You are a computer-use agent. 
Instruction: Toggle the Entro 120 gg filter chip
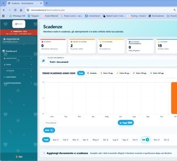click(140, 73)
